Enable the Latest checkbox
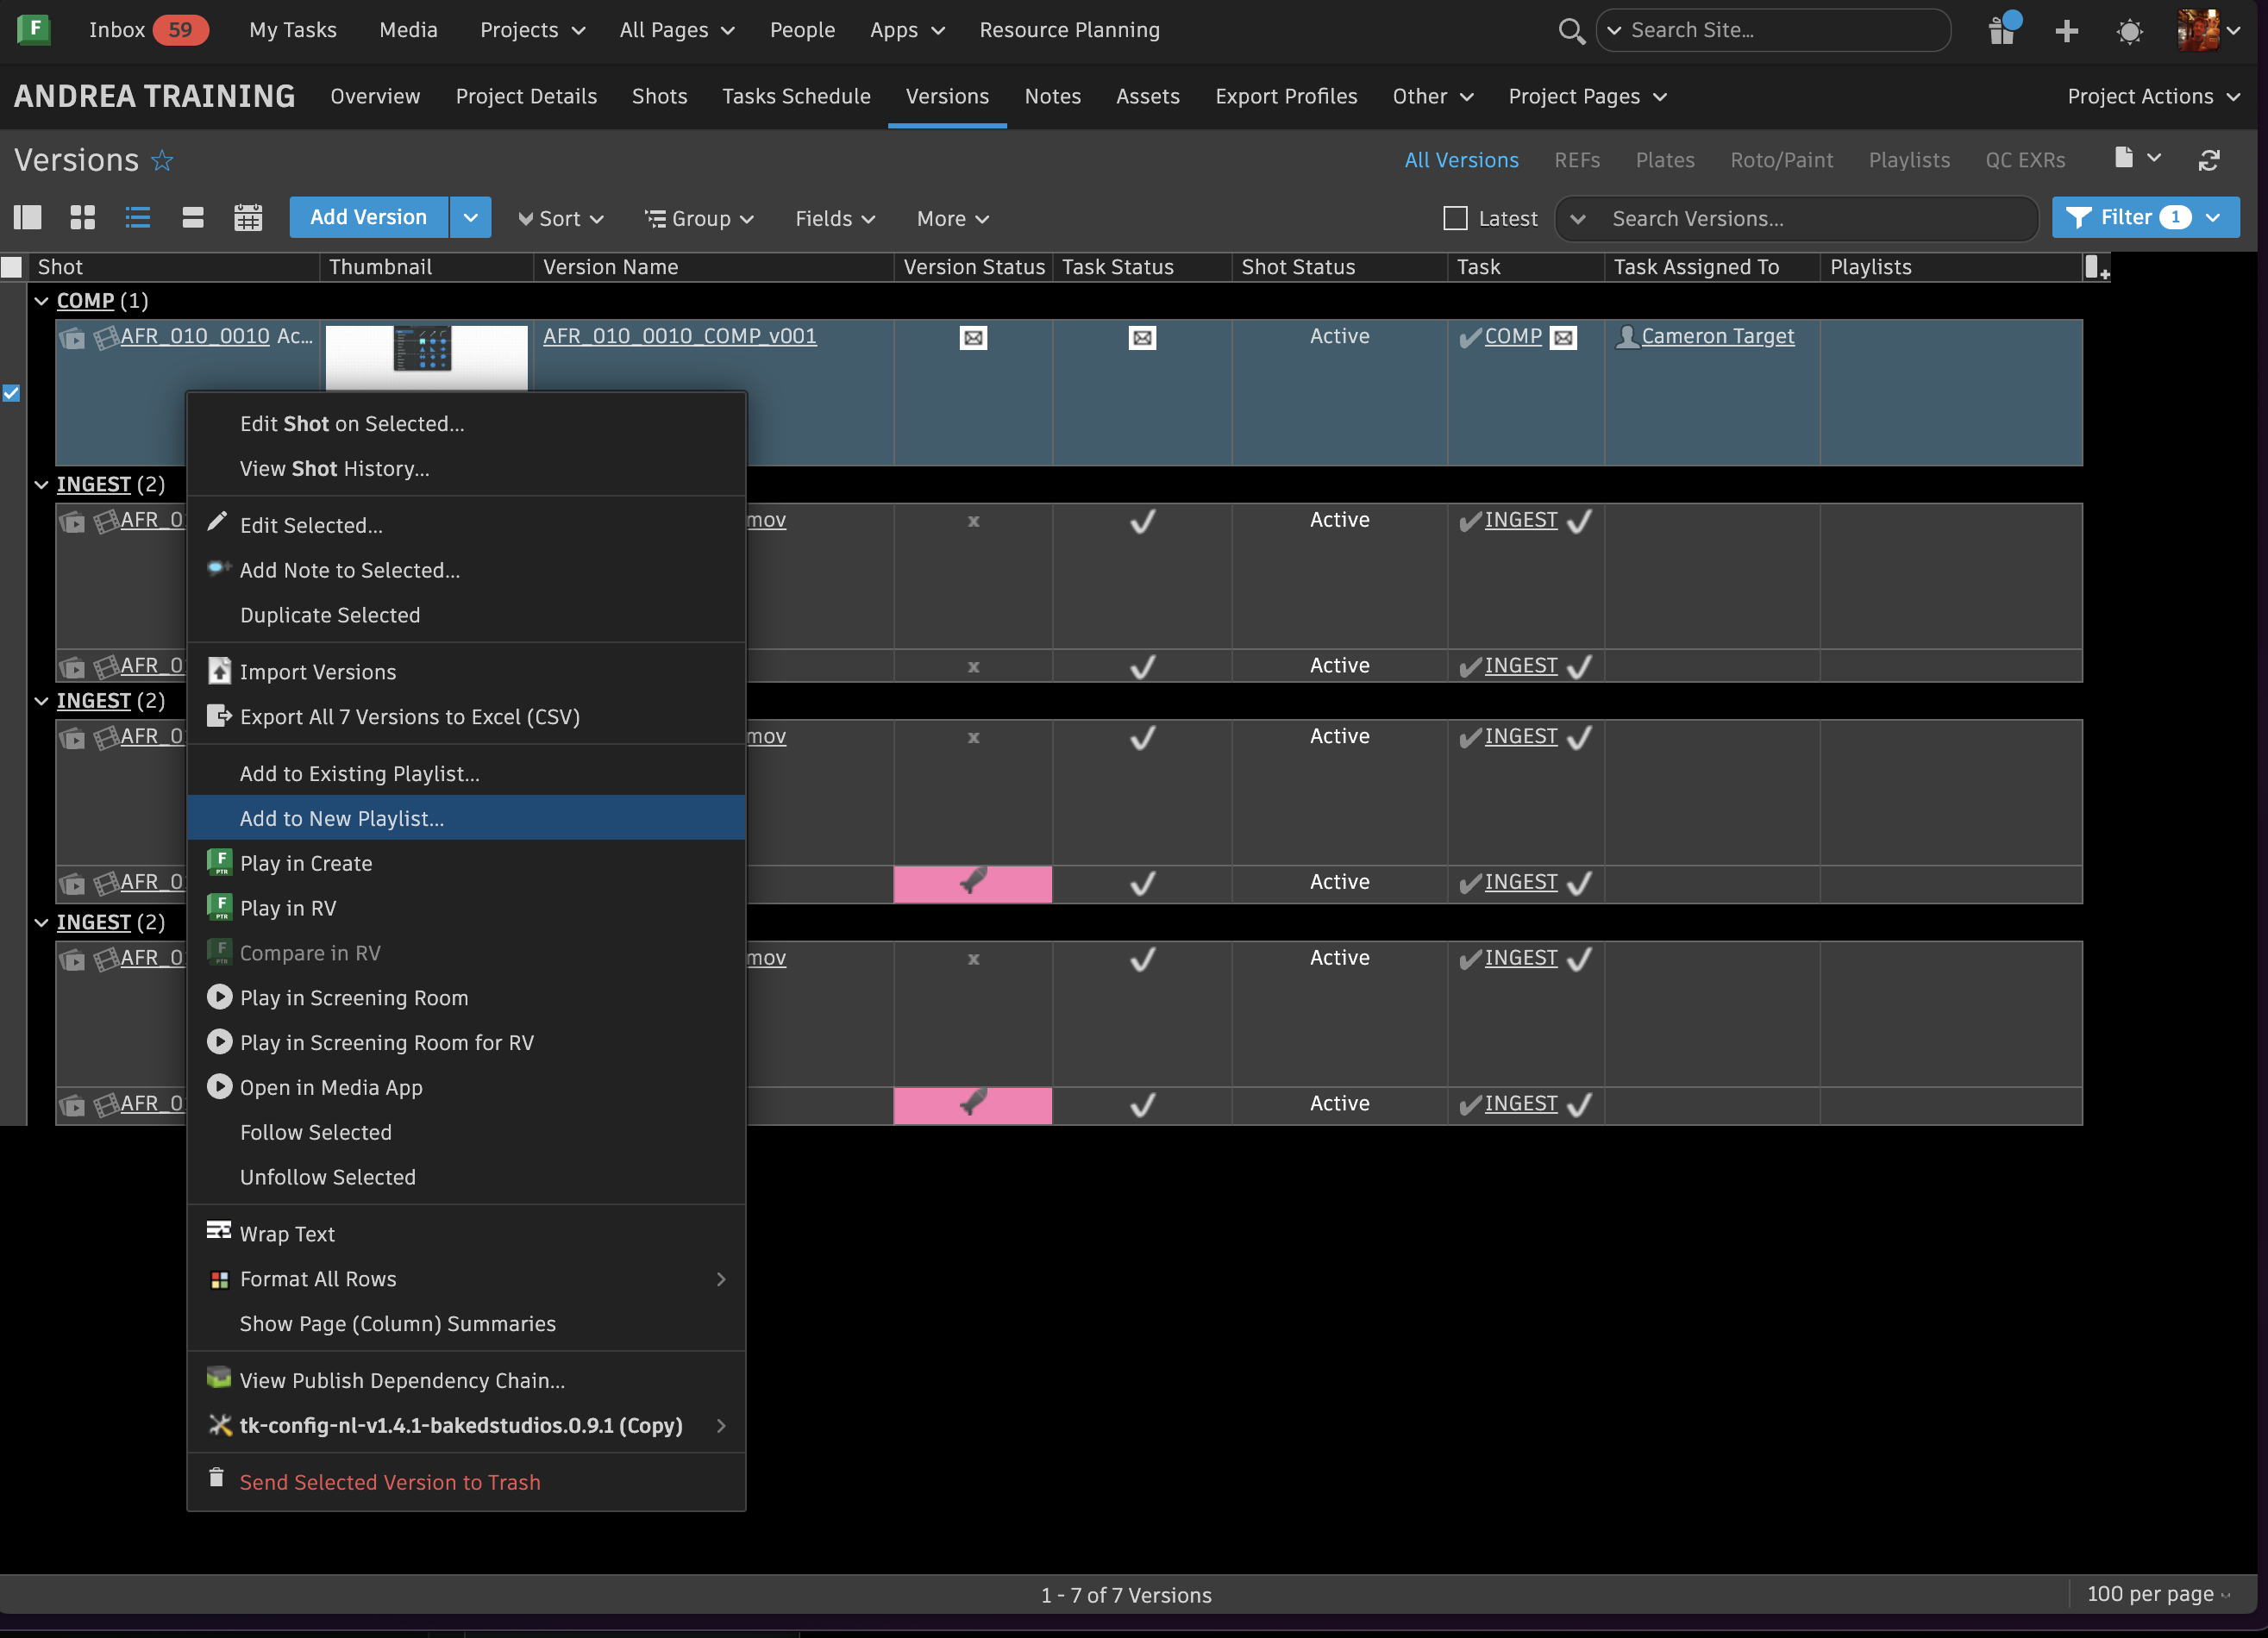 tap(1455, 218)
